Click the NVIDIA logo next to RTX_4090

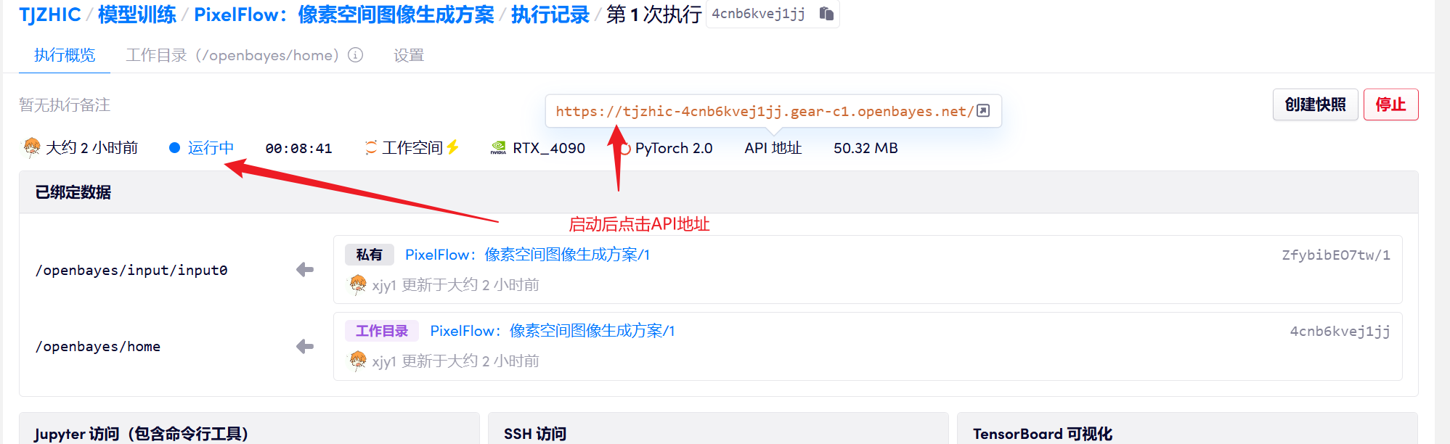(498, 148)
